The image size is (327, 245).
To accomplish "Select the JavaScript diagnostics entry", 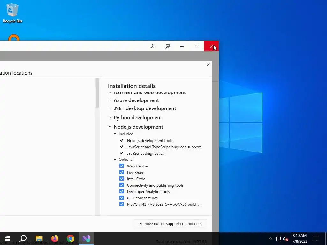I will point(145,153).
